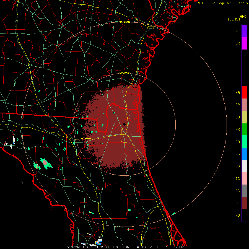The image size is (249, 249).
Task: Click the HR dark green legend swatch
Action: click(244, 129)
